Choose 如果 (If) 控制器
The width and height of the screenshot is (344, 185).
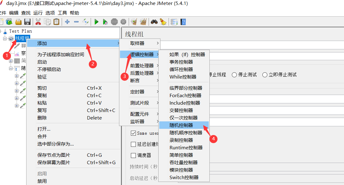184,54
